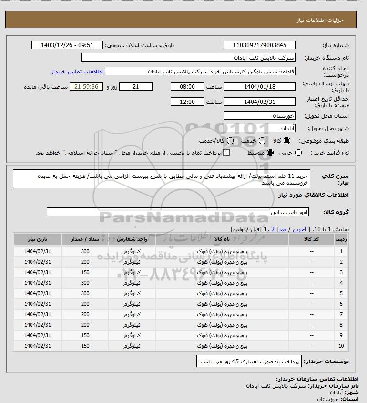Image resolution: width=367 pixels, height=403 pixels.
Task: Click quantity 200 in row 6
Action: tap(85, 304)
